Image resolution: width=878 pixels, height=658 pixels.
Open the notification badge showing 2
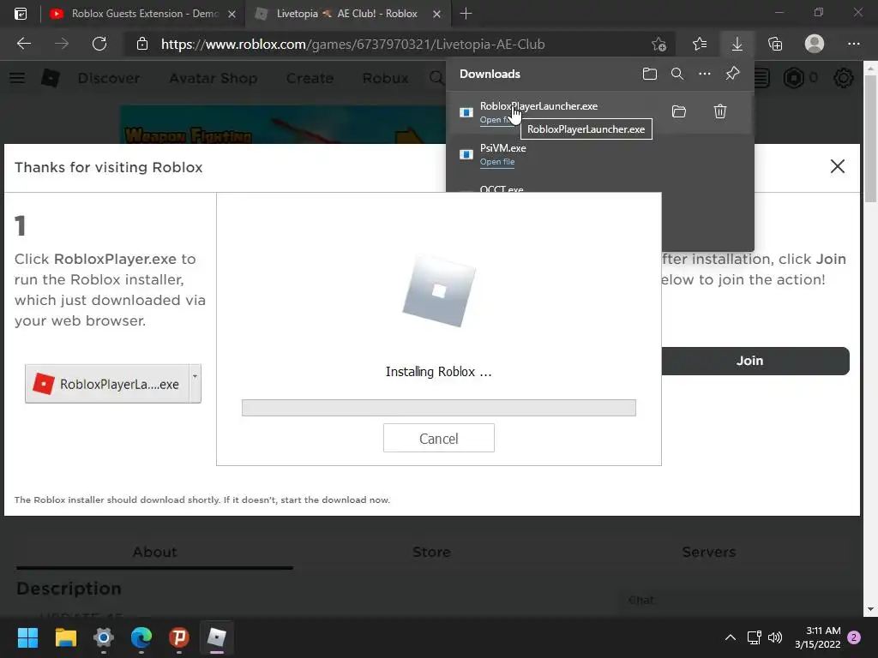[x=854, y=637]
